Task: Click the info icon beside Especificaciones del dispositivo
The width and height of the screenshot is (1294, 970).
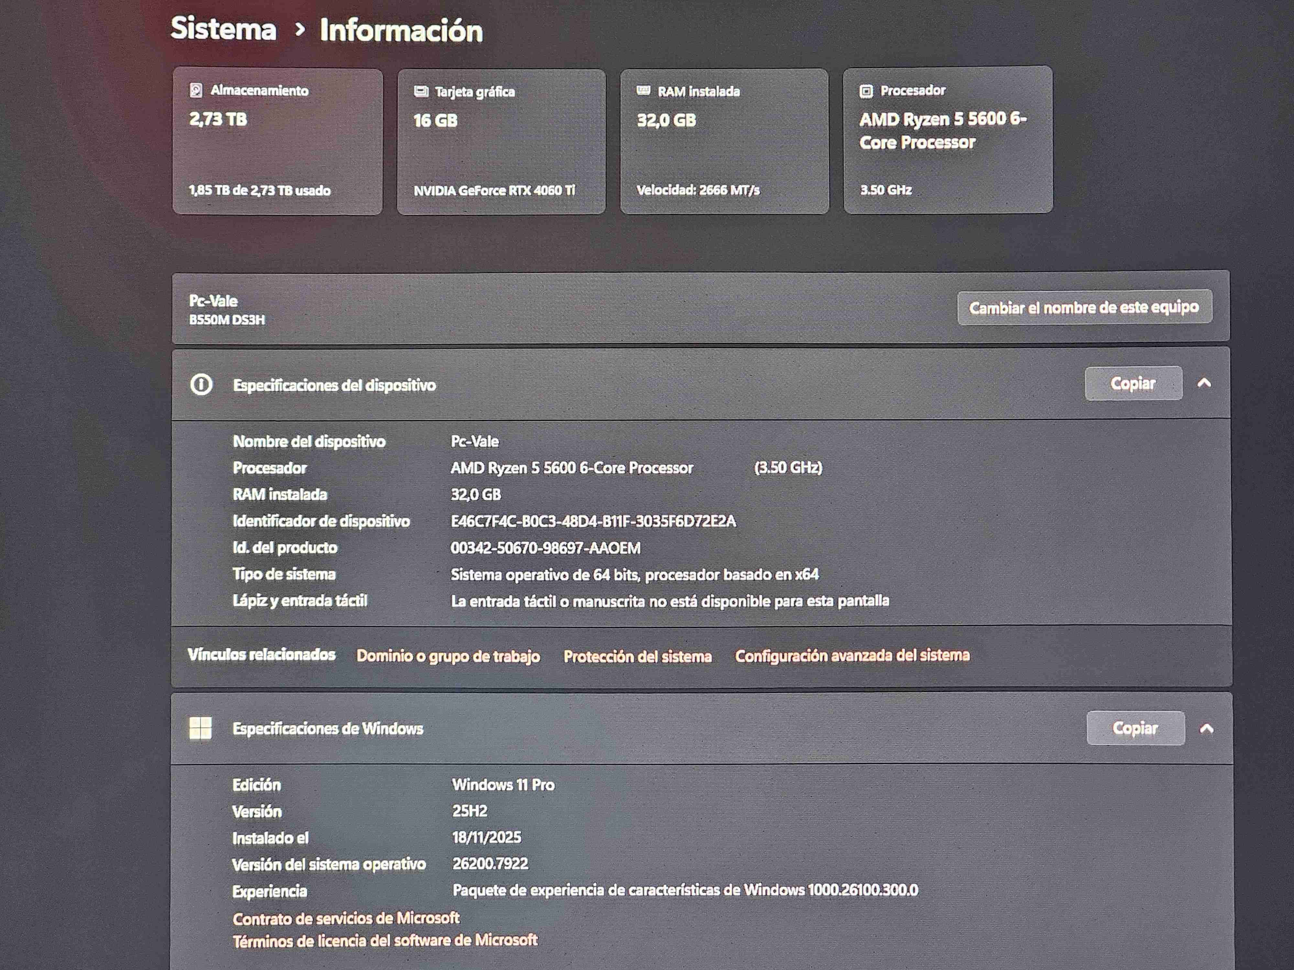Action: click(x=201, y=385)
